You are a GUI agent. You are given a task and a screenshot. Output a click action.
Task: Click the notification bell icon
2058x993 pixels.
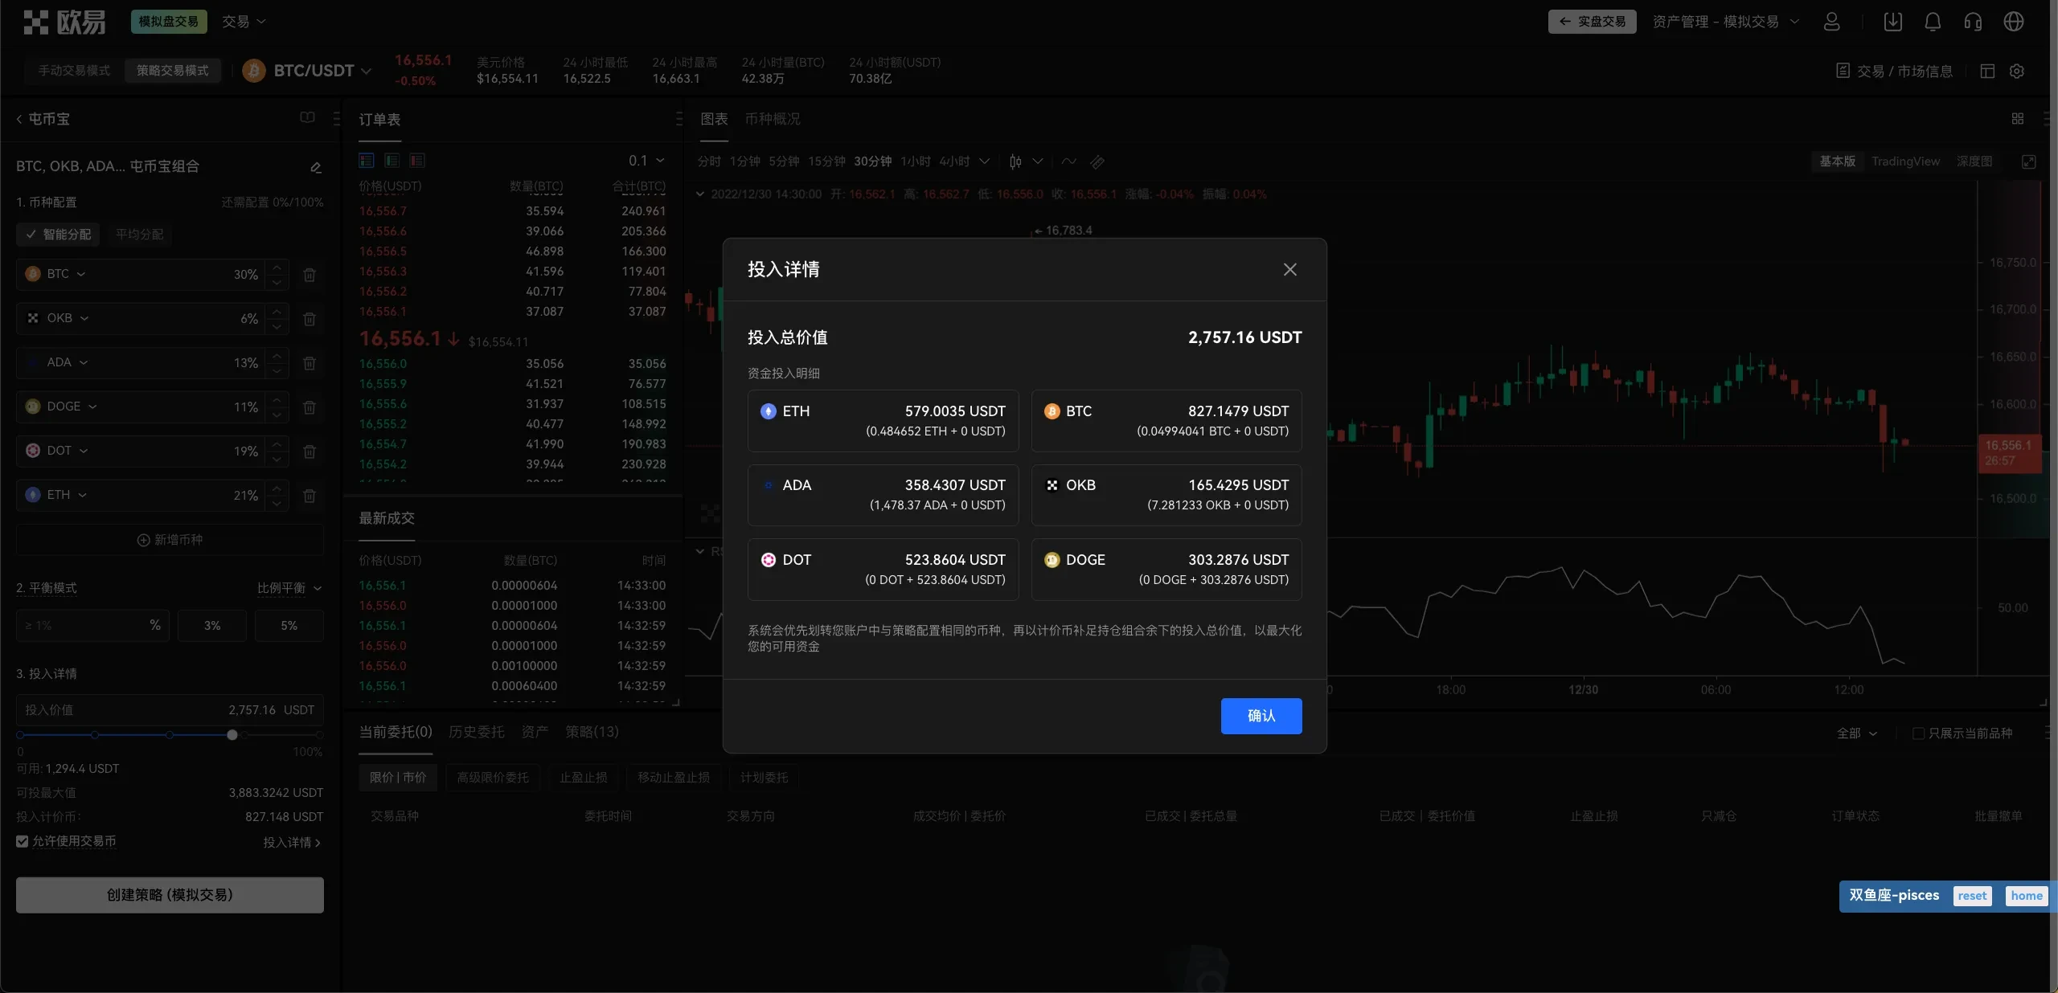[x=1933, y=22]
